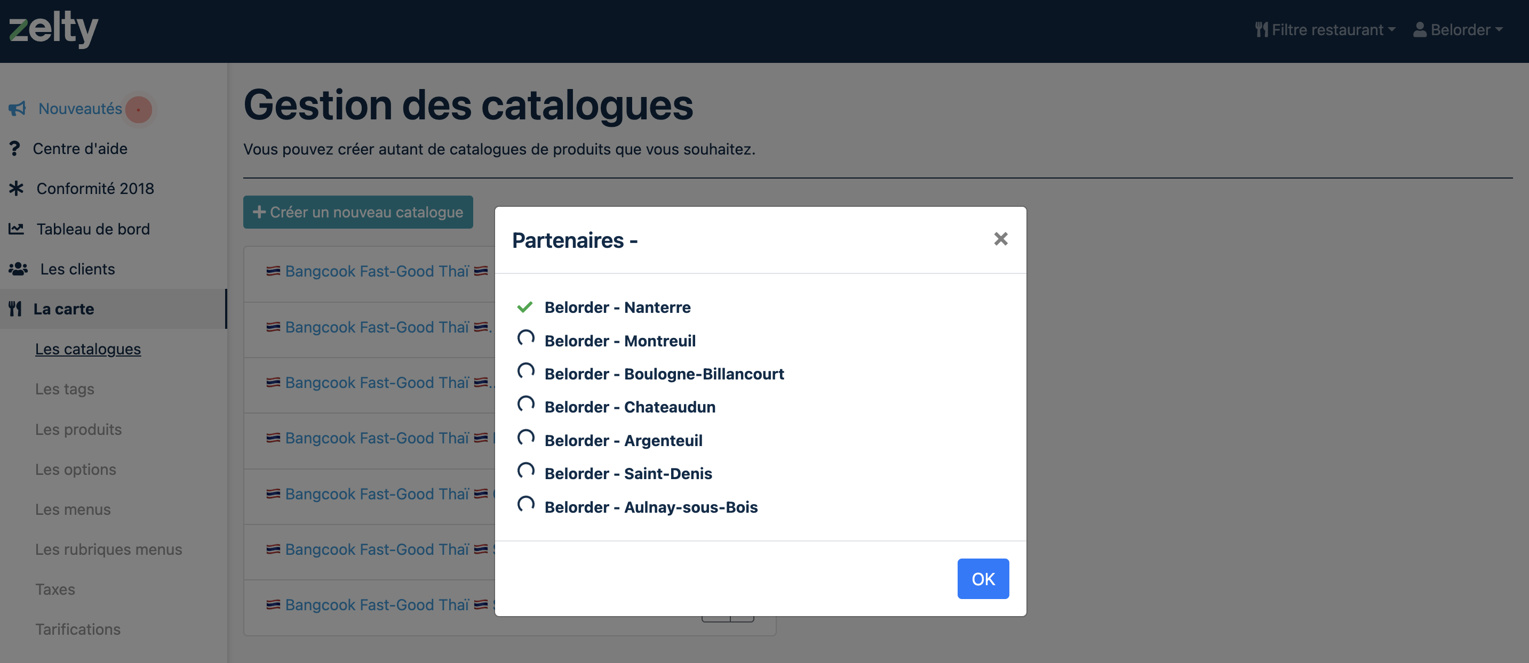This screenshot has height=663, width=1529.
Task: Click the Filtre restaurant utensils icon
Action: pyautogui.click(x=1261, y=30)
